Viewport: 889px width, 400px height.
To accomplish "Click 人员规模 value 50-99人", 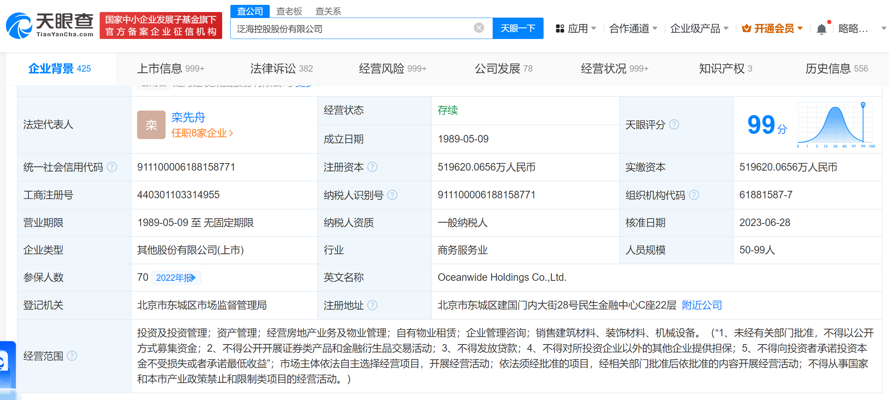I will (x=757, y=250).
